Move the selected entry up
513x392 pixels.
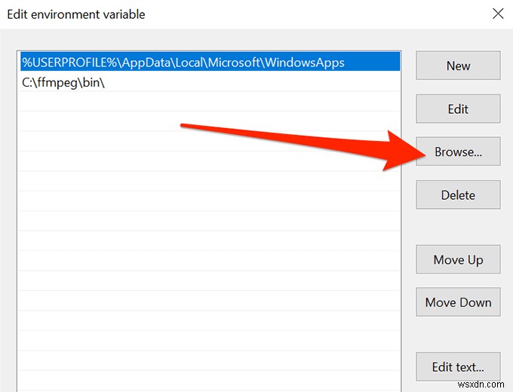(458, 259)
